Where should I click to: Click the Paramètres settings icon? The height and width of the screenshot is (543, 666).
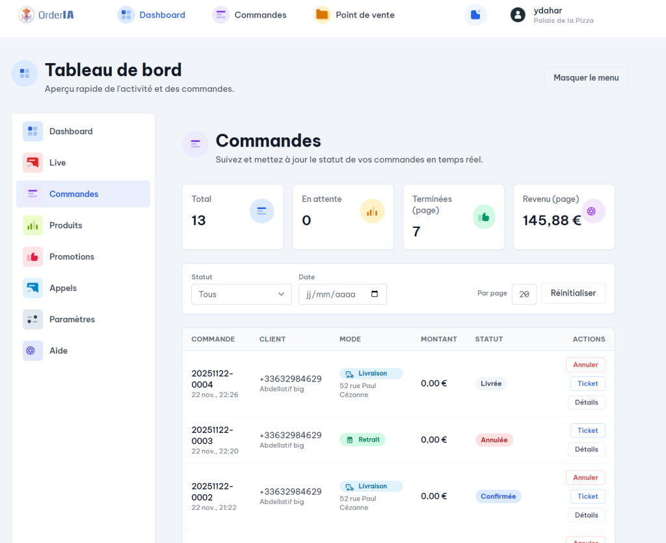[33, 319]
